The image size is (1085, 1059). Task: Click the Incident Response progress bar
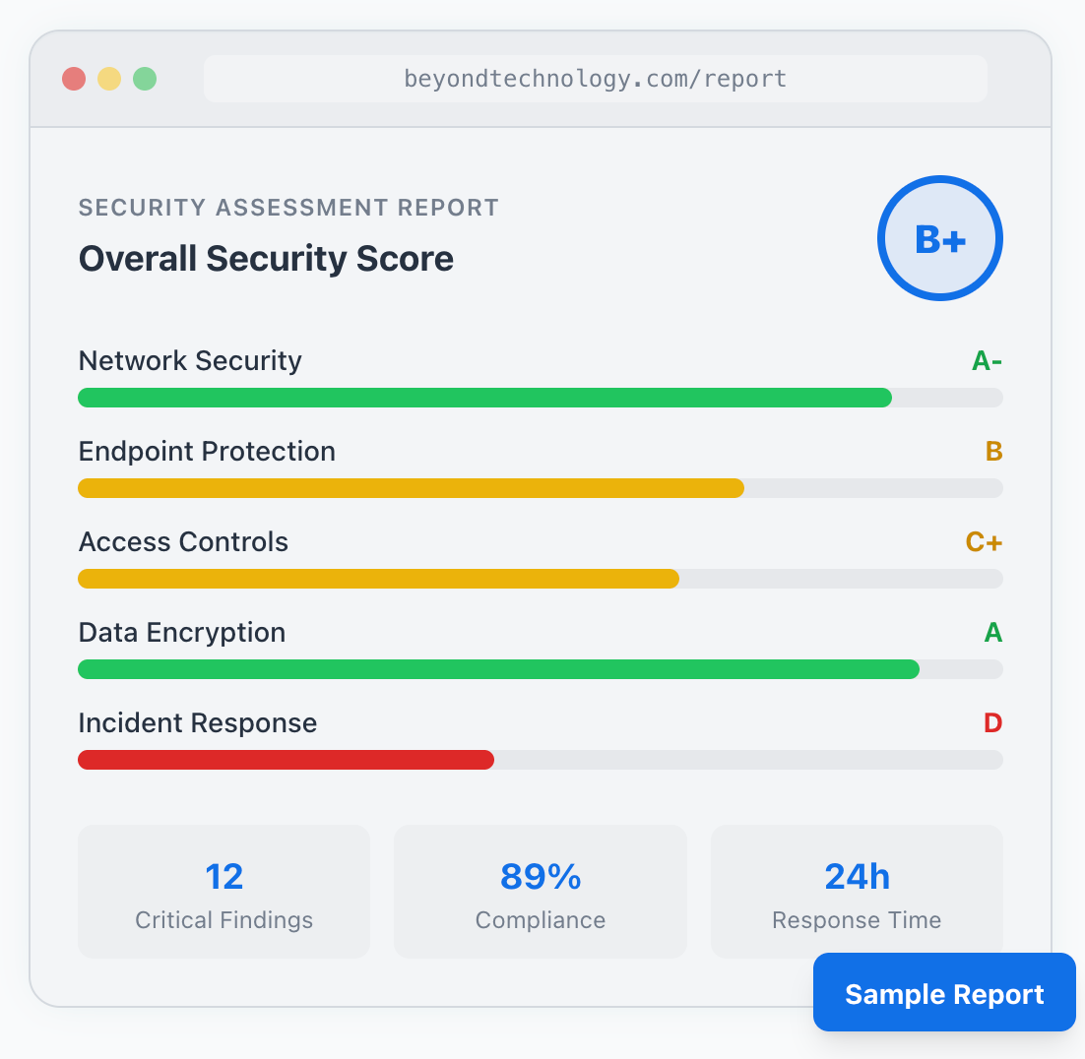point(541,760)
